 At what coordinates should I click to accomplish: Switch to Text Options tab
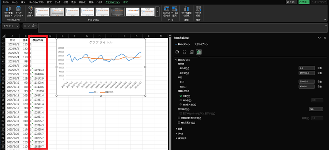pyautogui.click(x=201, y=44)
